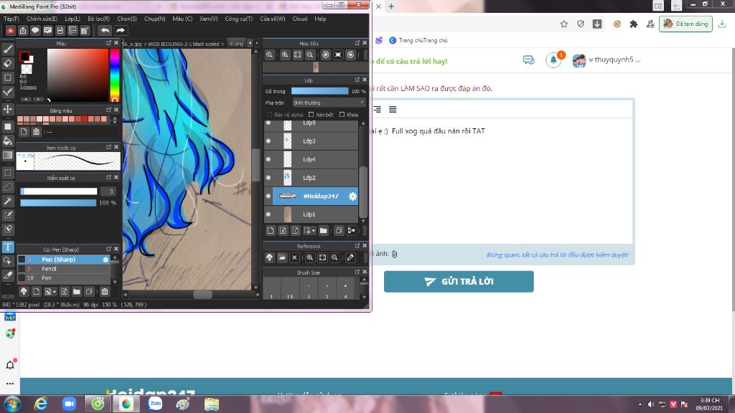Adjust the Độ trong opacity slider
The height and width of the screenshot is (413, 735).
coord(319,91)
